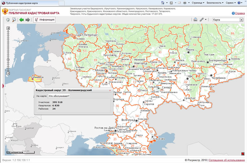
Task: Click the highlighted Калининград district on map
Action: click(35, 78)
